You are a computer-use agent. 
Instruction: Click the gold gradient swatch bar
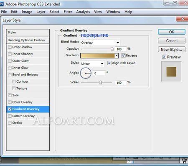(x=98, y=56)
